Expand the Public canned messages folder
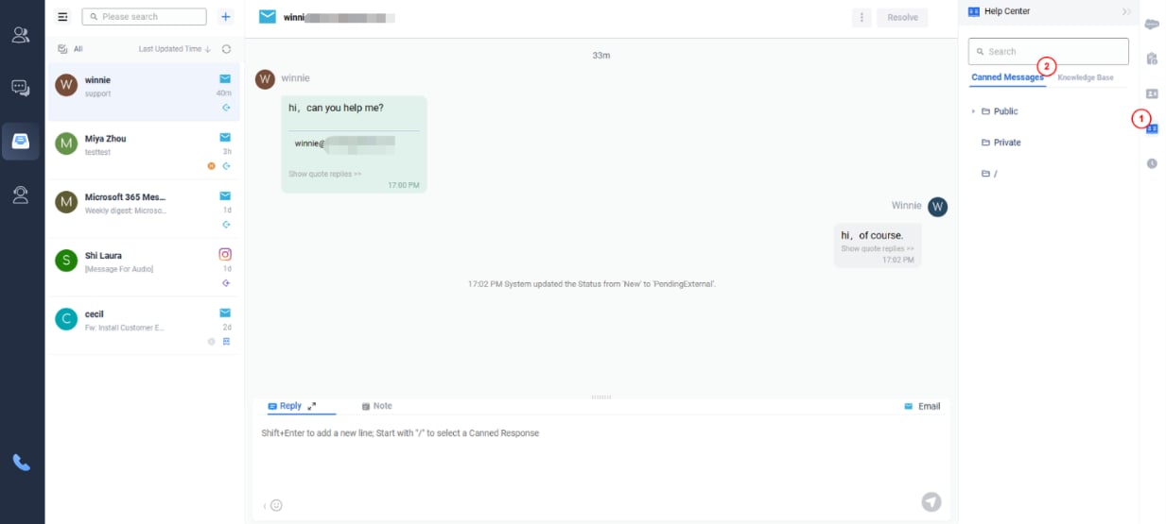 [973, 111]
